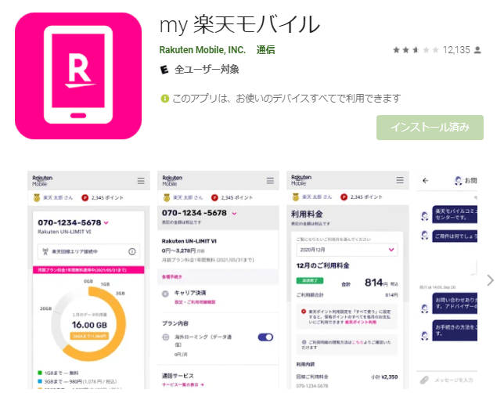Click the プラン内容 heading
The height and width of the screenshot is (393, 504).
(175, 323)
